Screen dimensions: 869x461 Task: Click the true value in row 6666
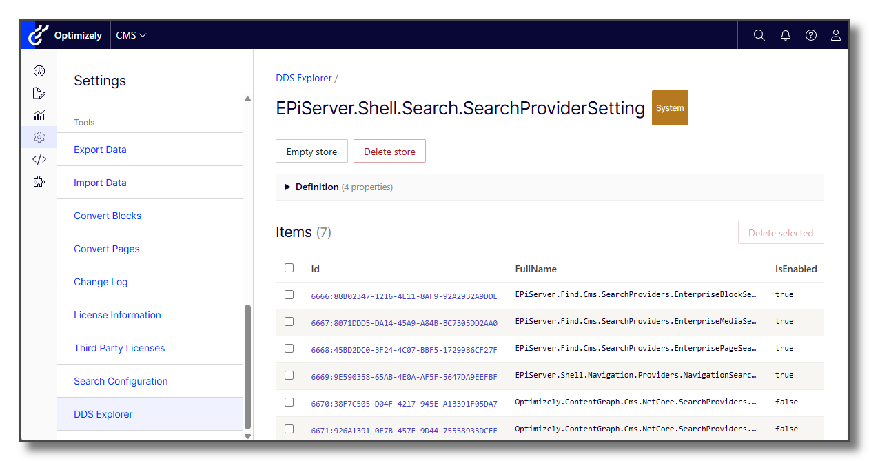point(784,295)
